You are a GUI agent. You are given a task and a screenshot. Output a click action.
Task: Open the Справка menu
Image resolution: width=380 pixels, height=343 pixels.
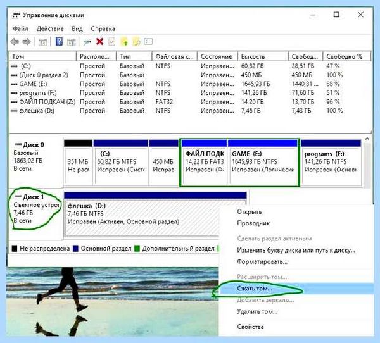point(103,29)
